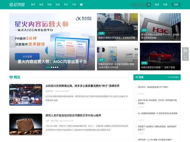
Task: Click the 拼多多 exhibition article thumbnail
Action: 26,95
